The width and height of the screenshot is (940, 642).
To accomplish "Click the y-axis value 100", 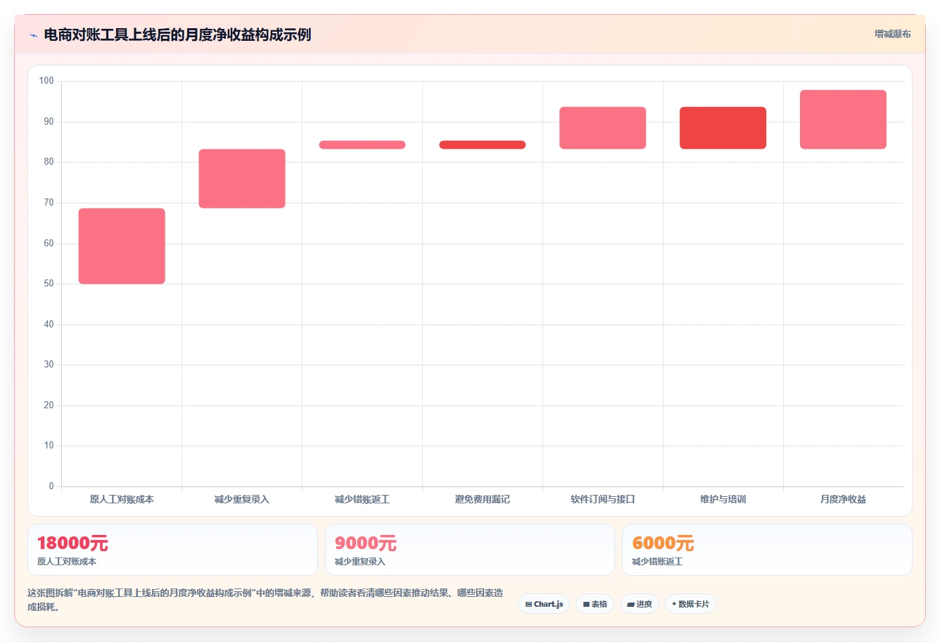I will [x=46, y=81].
